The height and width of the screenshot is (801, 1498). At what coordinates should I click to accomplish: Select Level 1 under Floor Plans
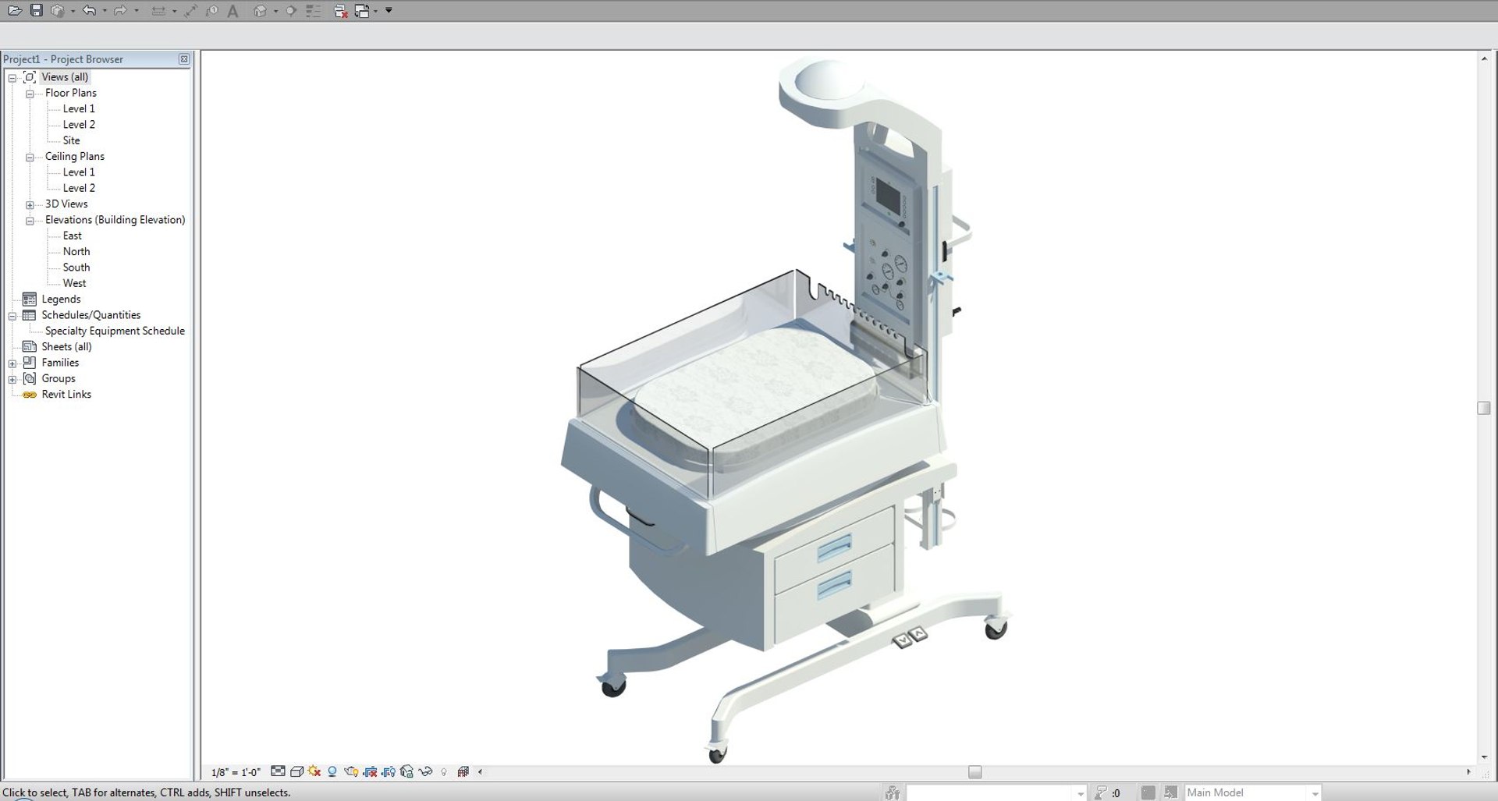pos(79,108)
